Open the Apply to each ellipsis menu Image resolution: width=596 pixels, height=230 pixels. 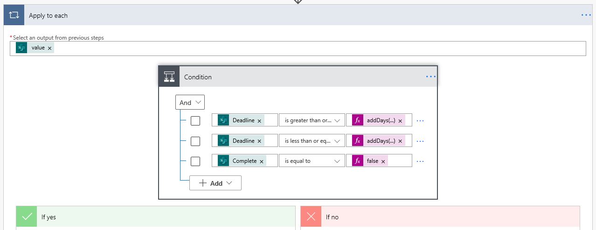586,15
